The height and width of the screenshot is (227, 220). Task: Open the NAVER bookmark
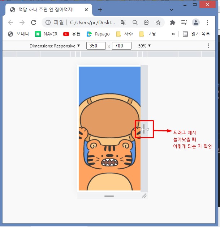pyautogui.click(x=46, y=34)
